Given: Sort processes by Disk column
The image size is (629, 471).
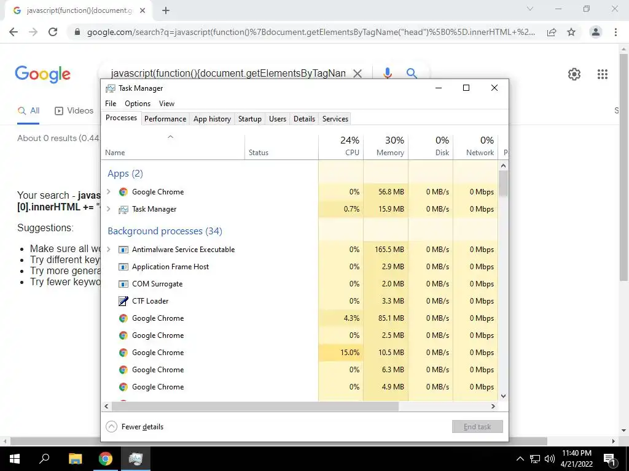Looking at the screenshot, I should tap(431, 147).
